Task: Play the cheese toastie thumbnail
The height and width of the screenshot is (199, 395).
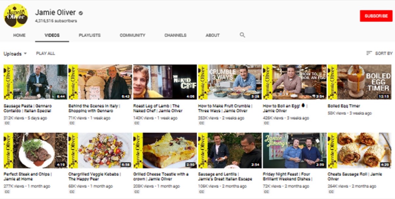Action: click(165, 150)
